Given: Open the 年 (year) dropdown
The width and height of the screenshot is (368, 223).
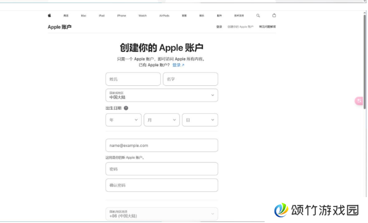Looking at the screenshot, I should 124,120.
